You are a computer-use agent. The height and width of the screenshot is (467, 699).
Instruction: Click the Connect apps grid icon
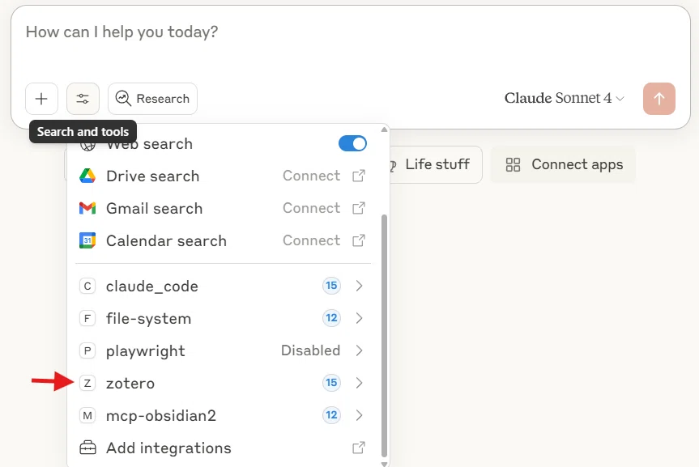513,165
